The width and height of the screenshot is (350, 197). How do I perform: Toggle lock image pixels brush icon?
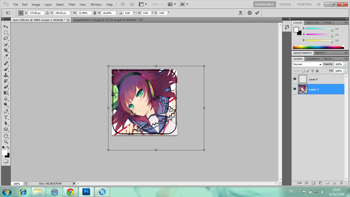click(x=308, y=71)
